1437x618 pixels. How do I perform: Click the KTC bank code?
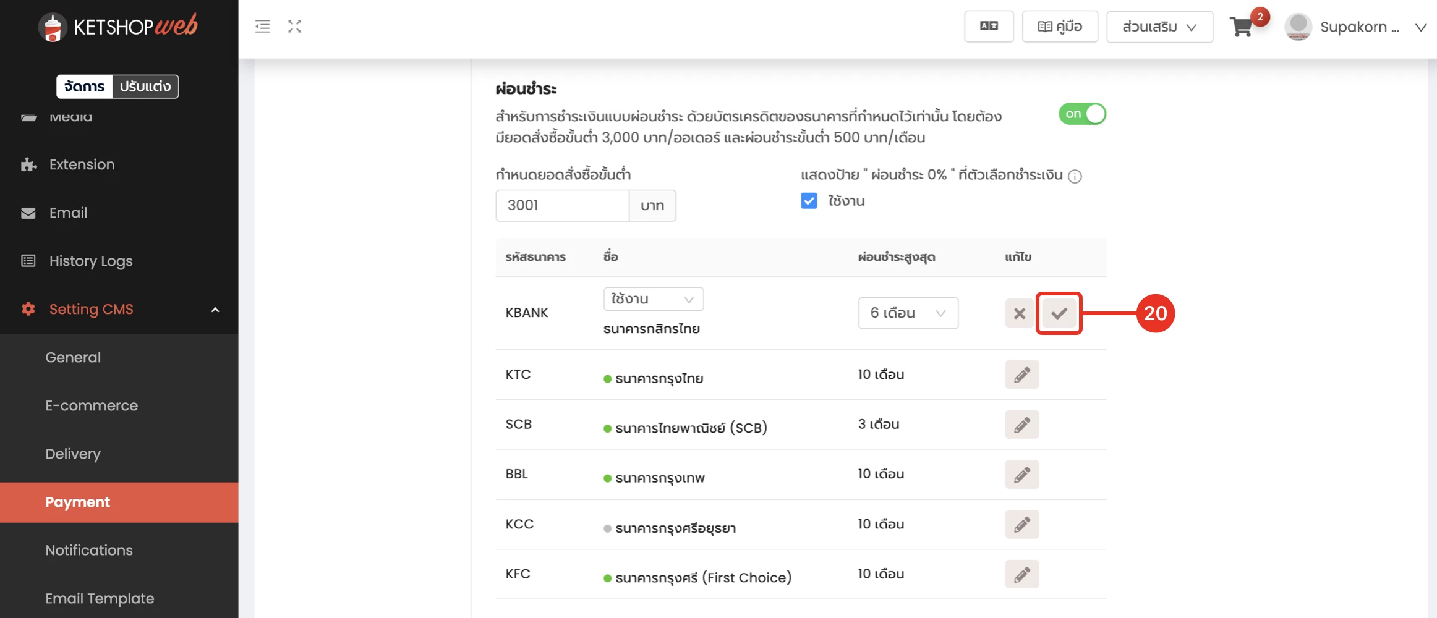(x=518, y=375)
